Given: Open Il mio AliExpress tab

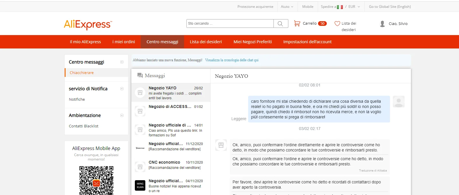Looking at the screenshot, I should tap(85, 42).
